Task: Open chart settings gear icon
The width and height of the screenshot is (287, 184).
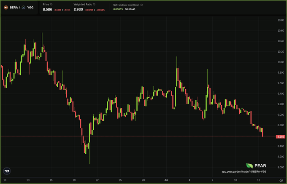Action: pyautogui.click(x=281, y=180)
